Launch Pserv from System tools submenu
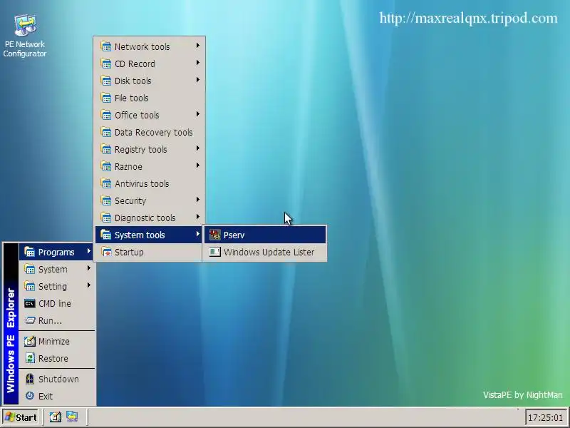 click(265, 235)
